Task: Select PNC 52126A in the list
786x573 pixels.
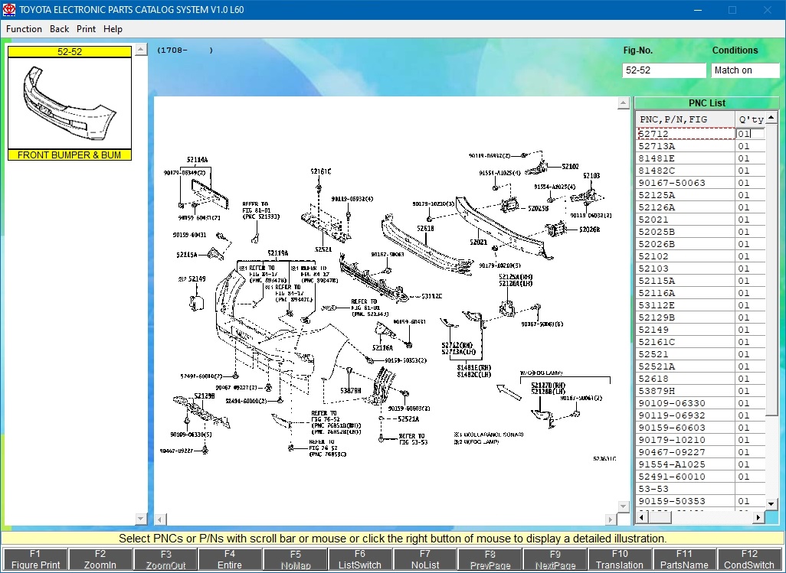Action: (686, 207)
